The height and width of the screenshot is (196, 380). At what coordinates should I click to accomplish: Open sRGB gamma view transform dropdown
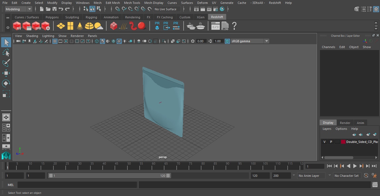tap(250, 41)
